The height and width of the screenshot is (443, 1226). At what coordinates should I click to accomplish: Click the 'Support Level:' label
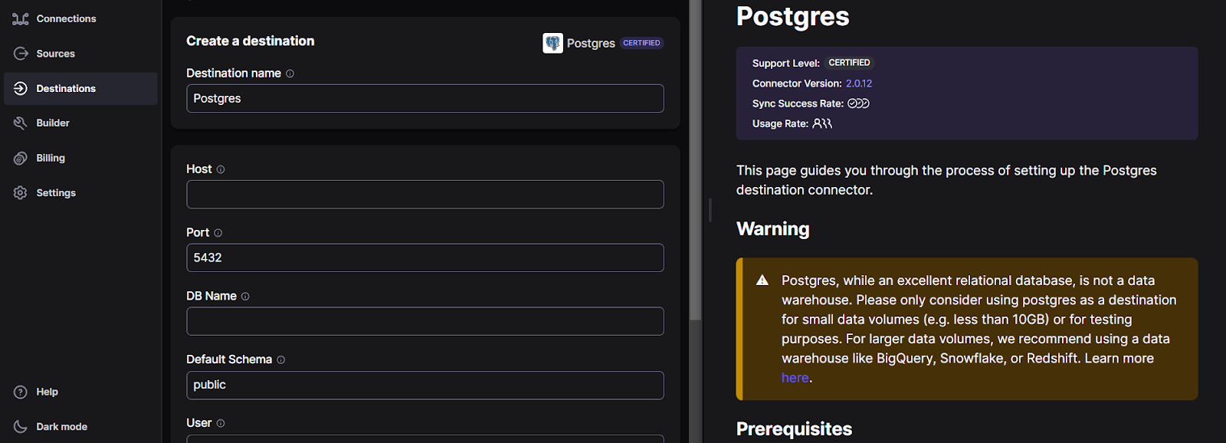point(786,64)
